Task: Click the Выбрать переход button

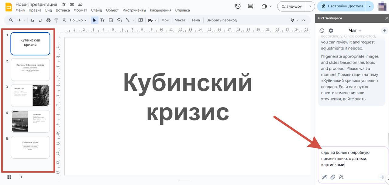Action: (x=222, y=20)
